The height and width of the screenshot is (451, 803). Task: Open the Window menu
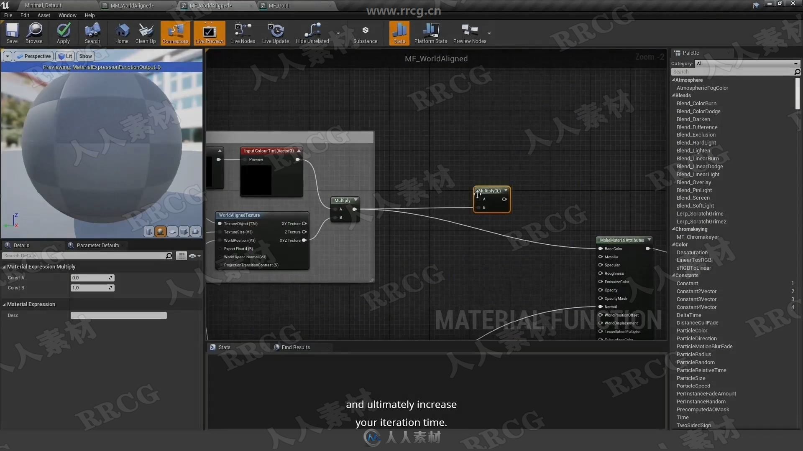pyautogui.click(x=67, y=15)
